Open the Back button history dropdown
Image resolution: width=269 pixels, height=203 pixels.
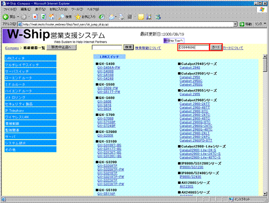coord(18,17)
